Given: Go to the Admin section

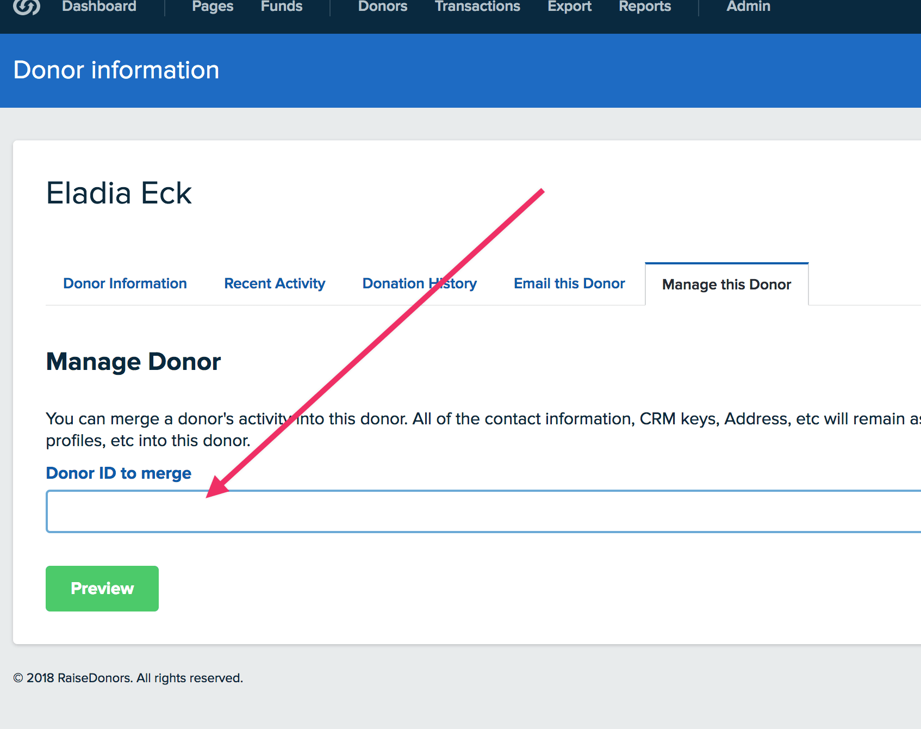Looking at the screenshot, I should pos(748,7).
